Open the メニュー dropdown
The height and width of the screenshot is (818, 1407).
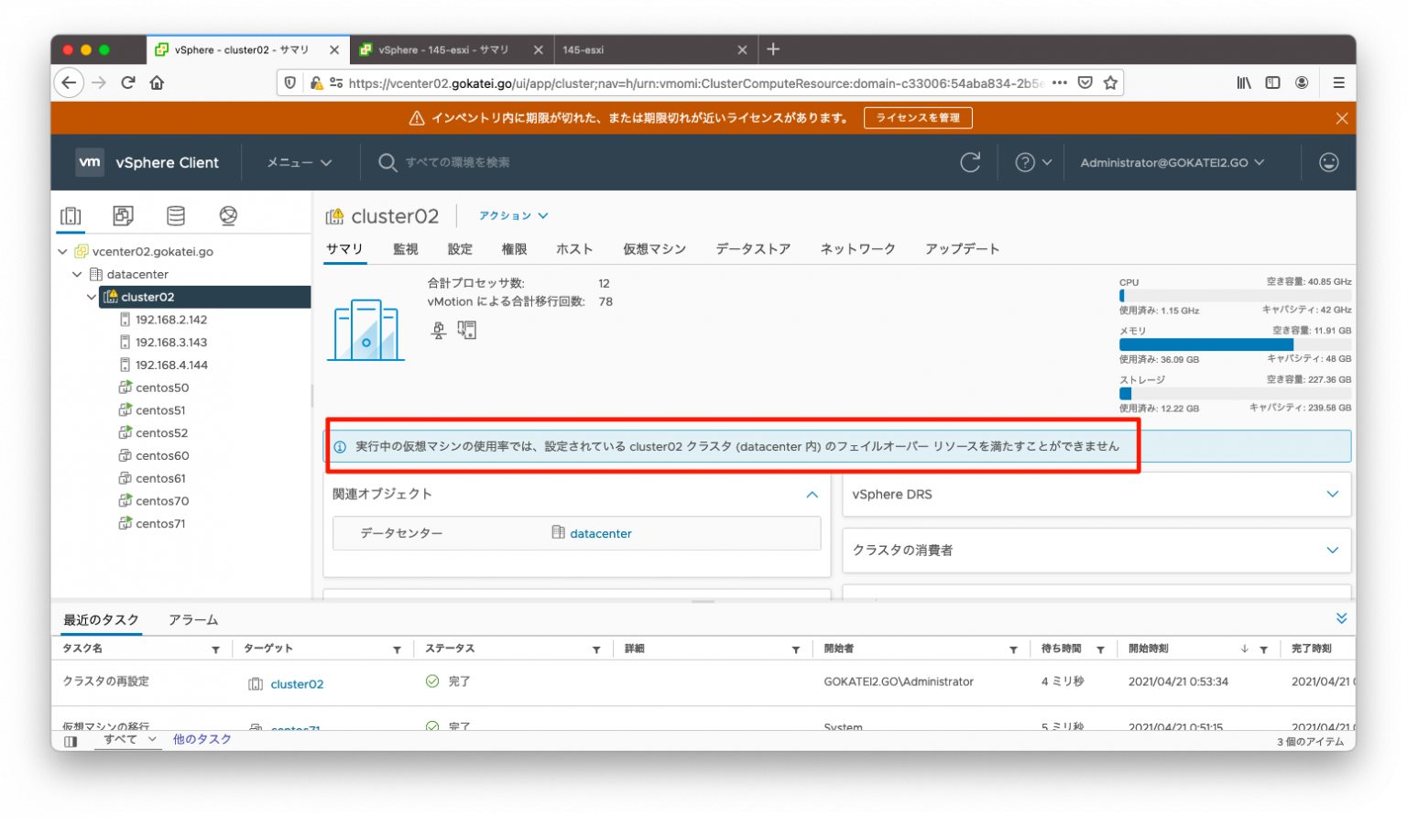pyautogui.click(x=299, y=162)
